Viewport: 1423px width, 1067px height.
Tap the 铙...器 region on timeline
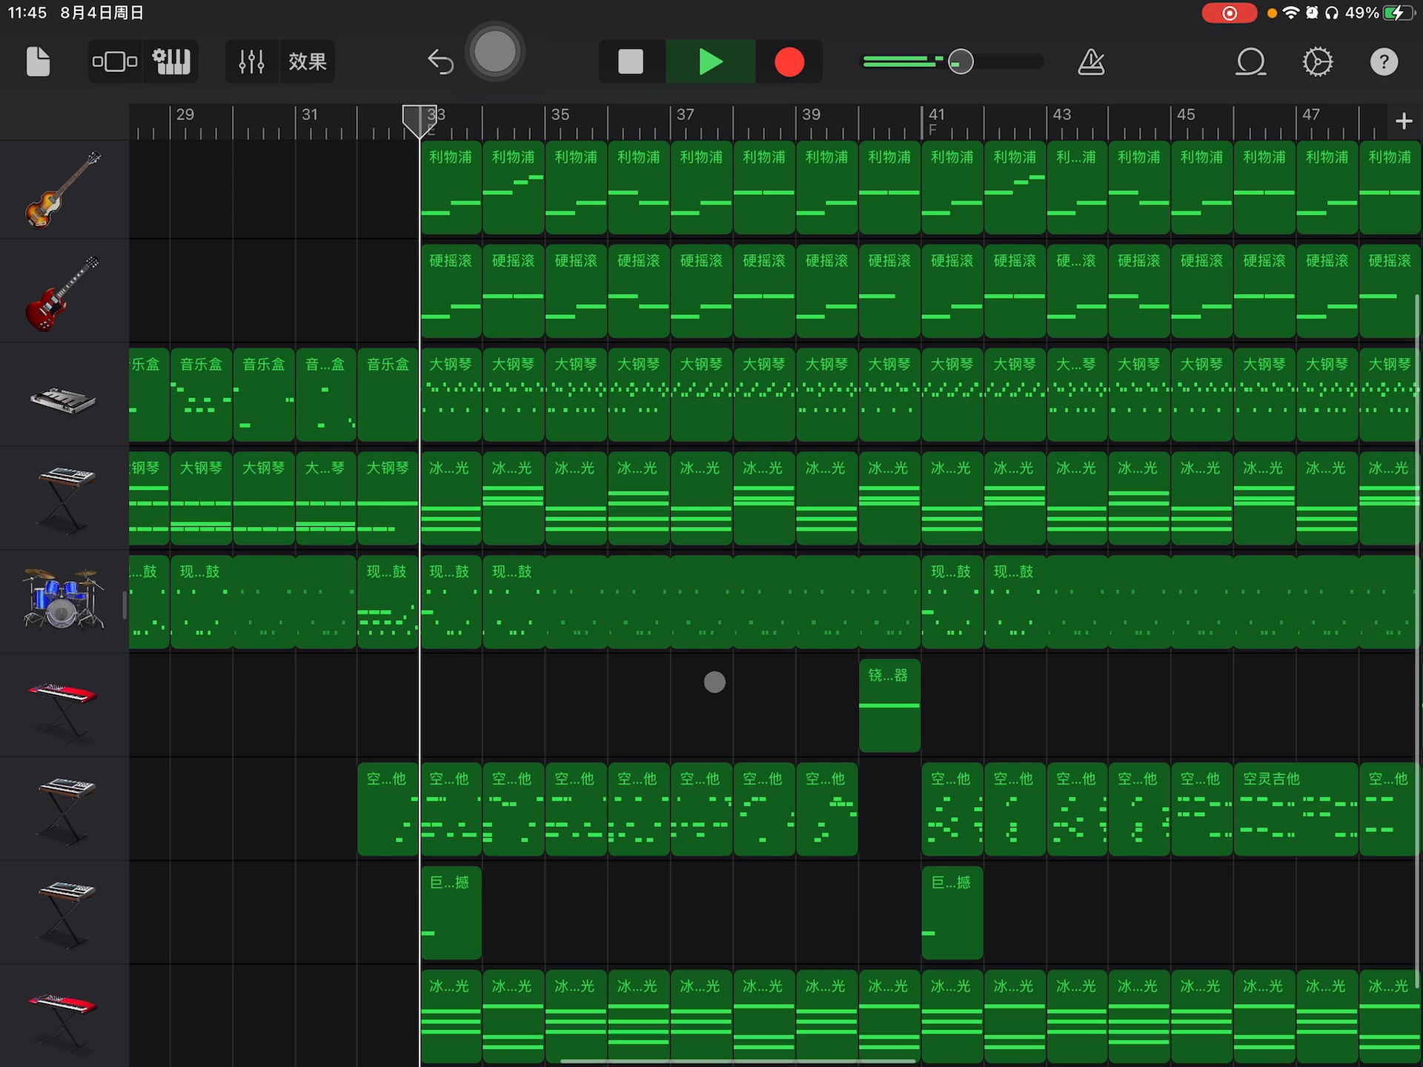pyautogui.click(x=889, y=705)
